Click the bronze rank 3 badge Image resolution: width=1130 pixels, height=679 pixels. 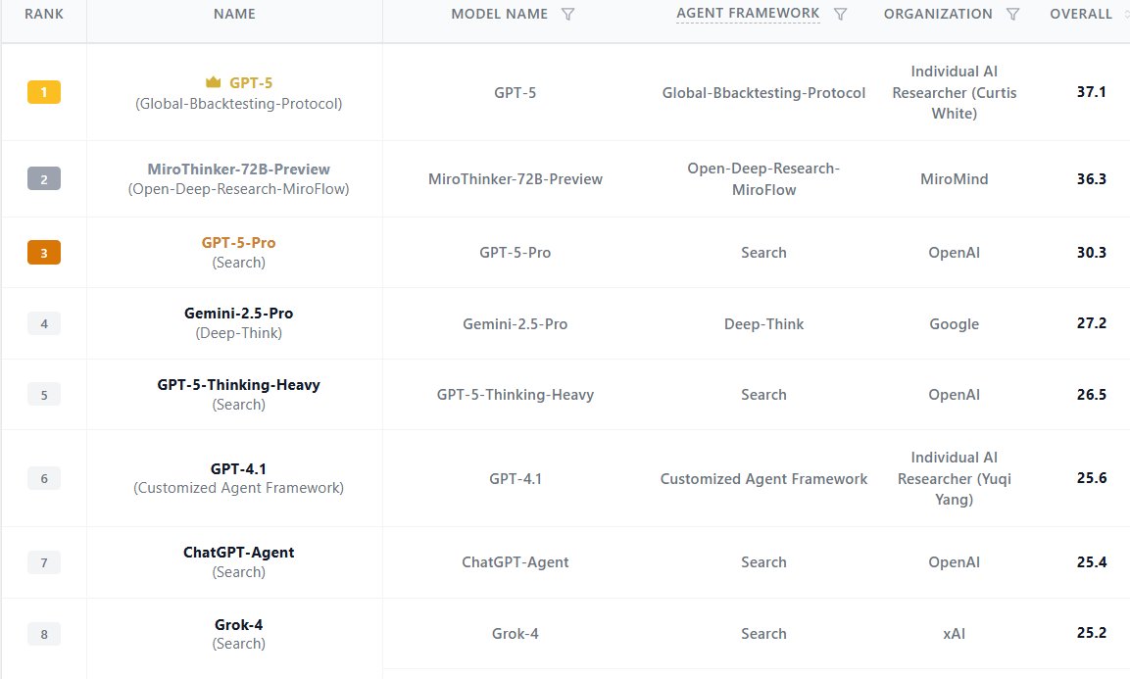pos(44,252)
